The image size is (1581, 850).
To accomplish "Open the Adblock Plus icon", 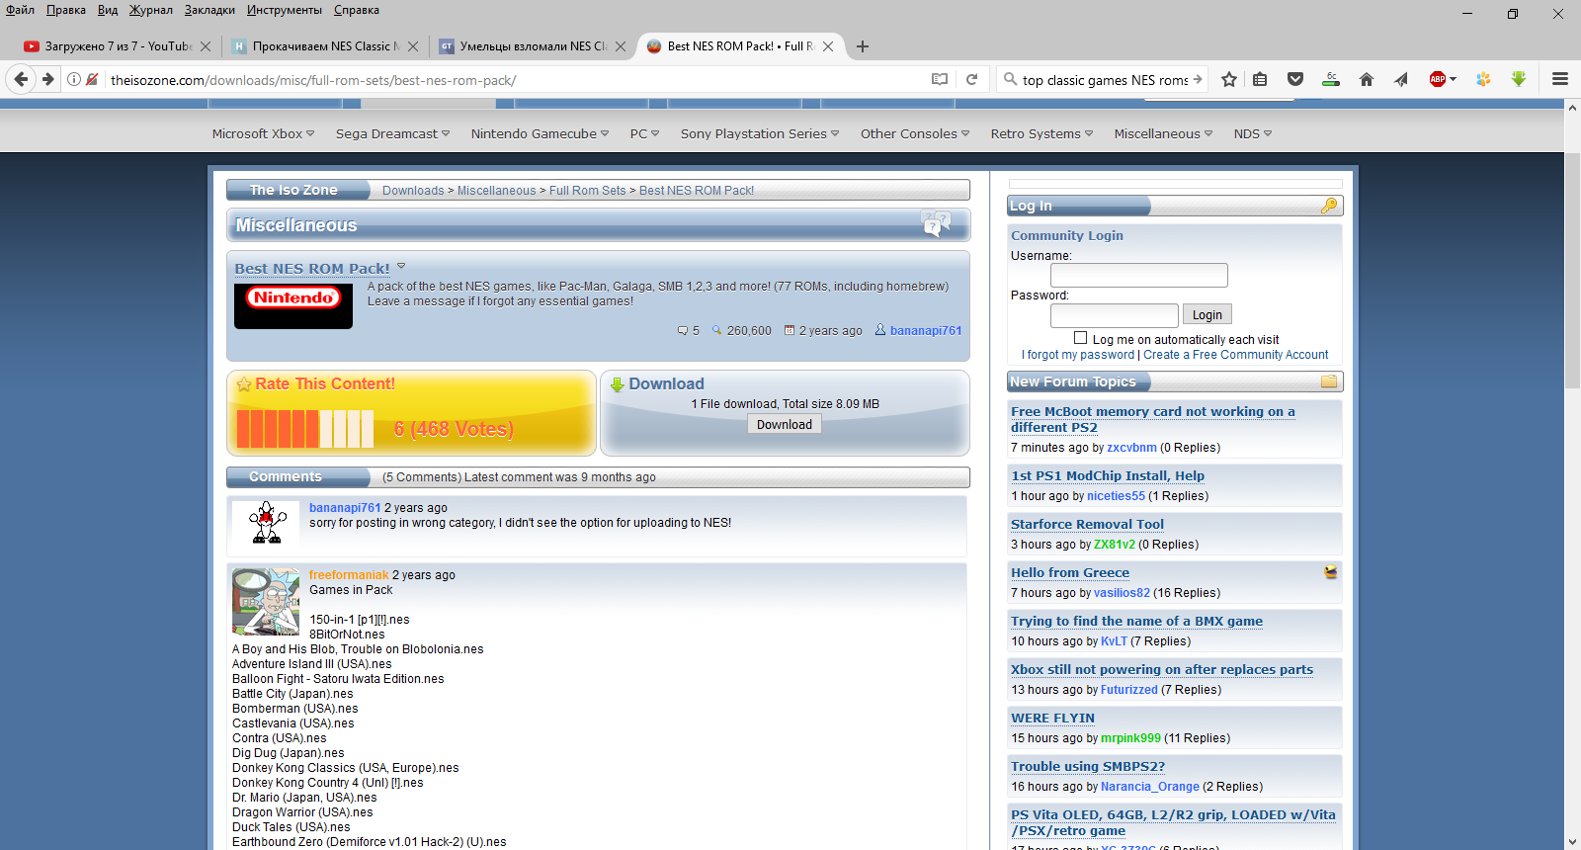I will click(x=1438, y=79).
